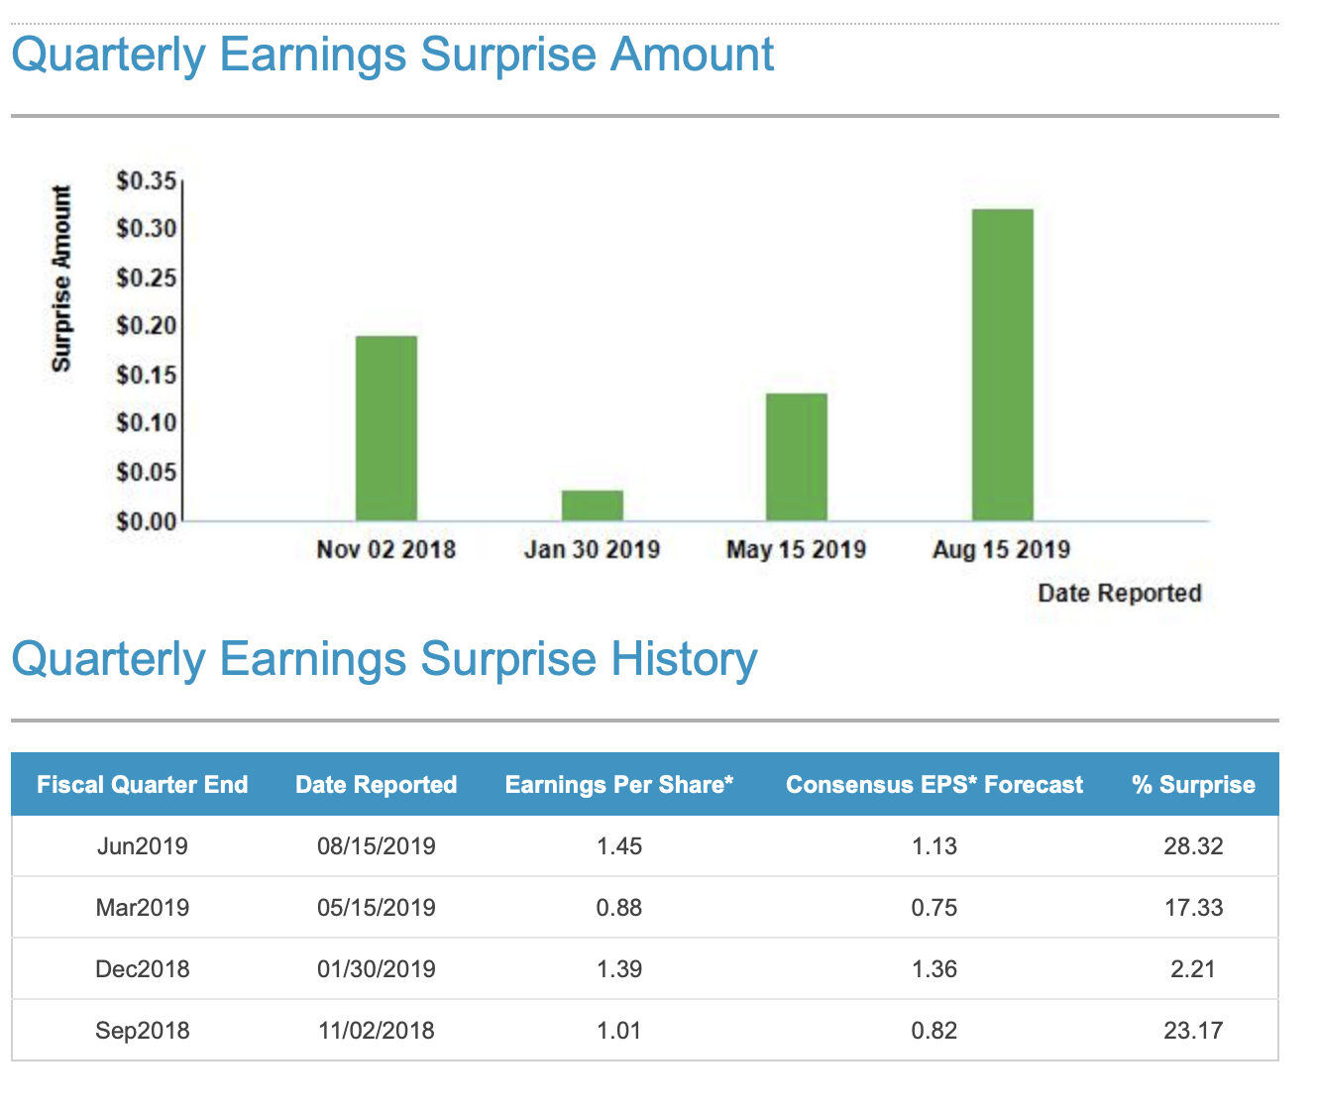Click the $0.05 y-axis tick label

coord(147,473)
